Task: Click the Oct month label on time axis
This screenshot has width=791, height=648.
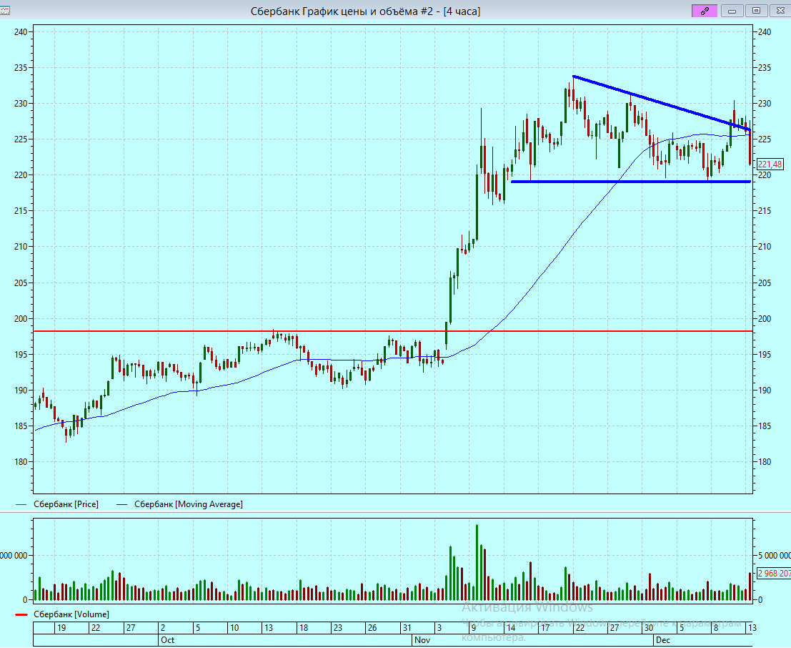Action: click(x=167, y=640)
